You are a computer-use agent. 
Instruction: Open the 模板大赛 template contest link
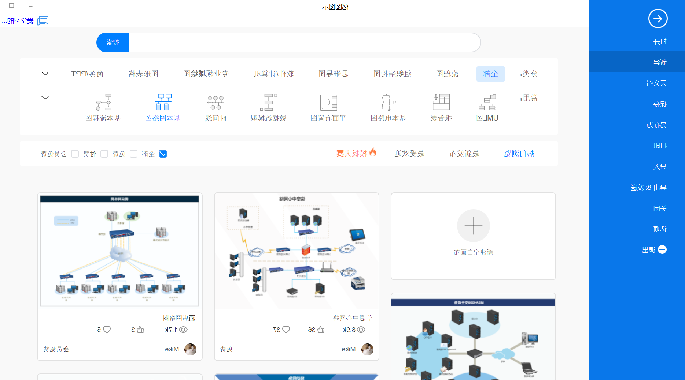click(356, 153)
